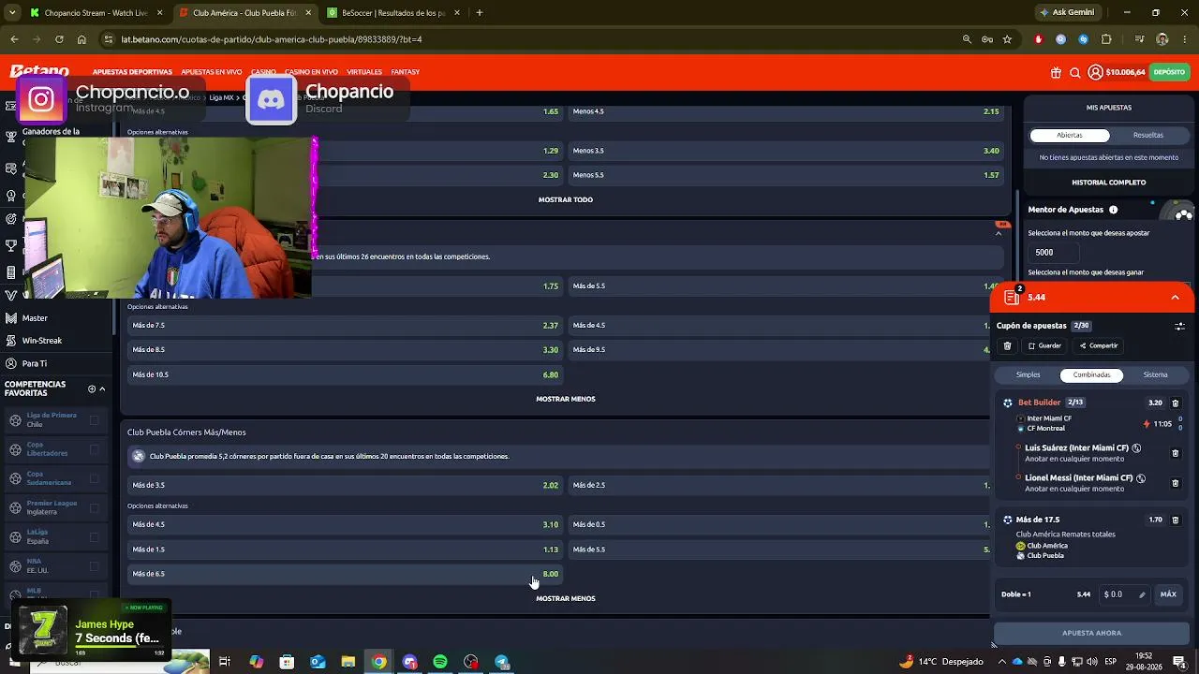Click the Betano search magnifier icon
The height and width of the screenshot is (674, 1199).
pyautogui.click(x=1075, y=72)
